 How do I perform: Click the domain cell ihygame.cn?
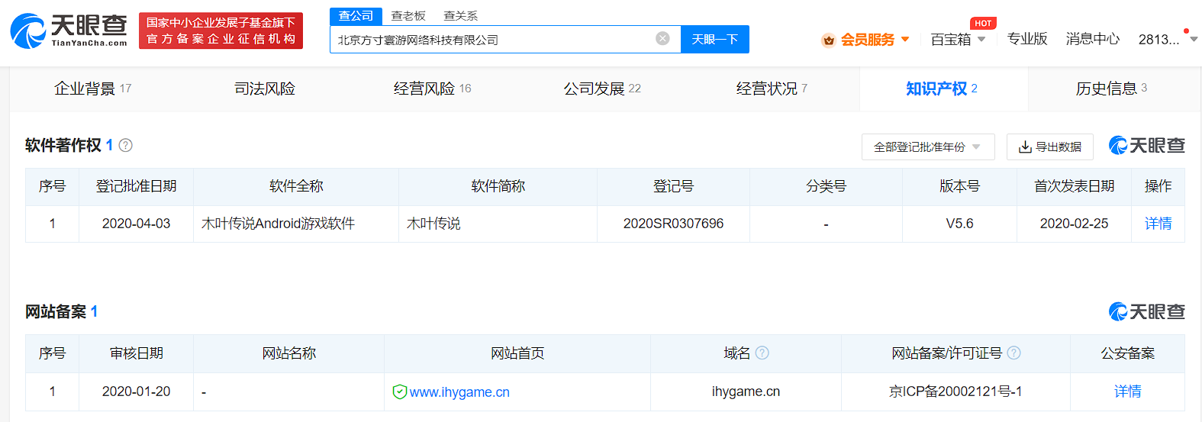[x=746, y=391]
